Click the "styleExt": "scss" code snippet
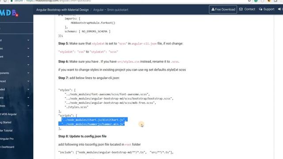 pos(104,52)
